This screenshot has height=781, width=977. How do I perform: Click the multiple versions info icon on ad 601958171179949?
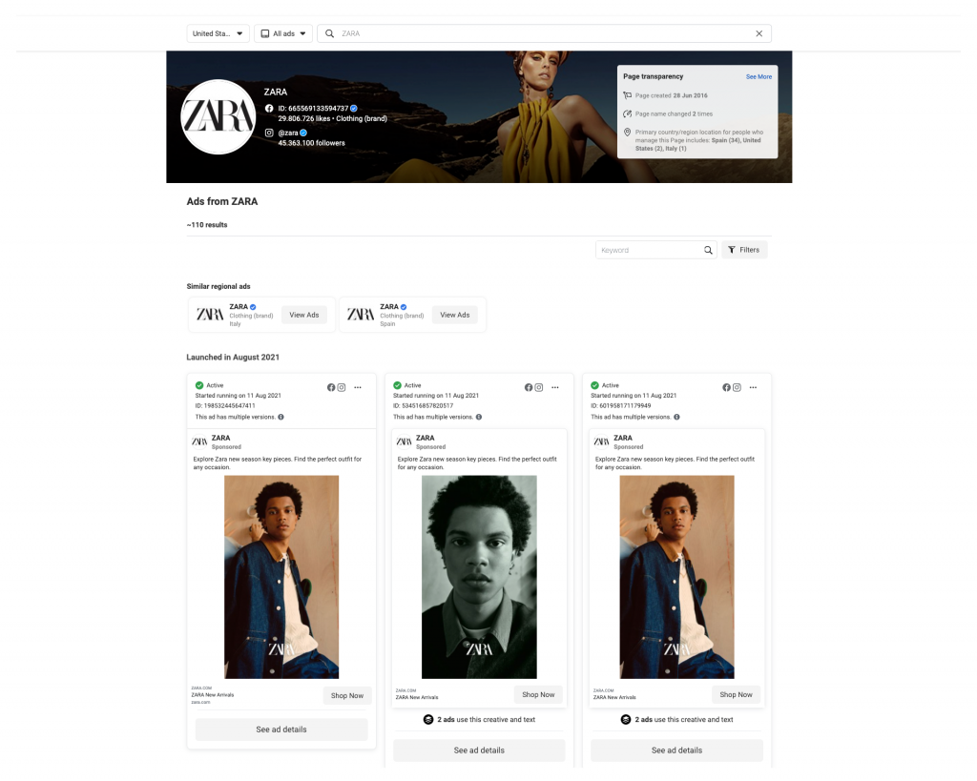(x=676, y=418)
